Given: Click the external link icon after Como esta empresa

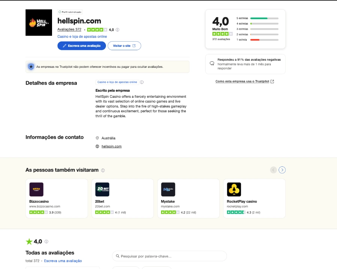Looking at the screenshot, I should (x=272, y=81).
